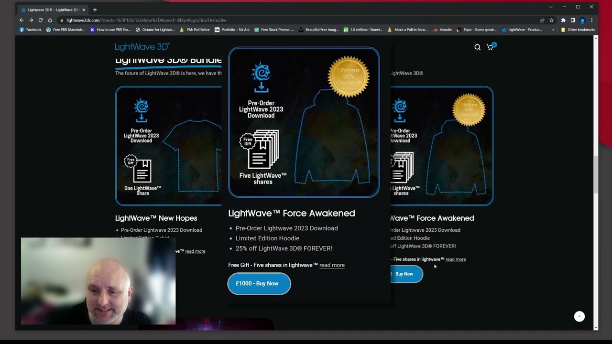Open the site search magnifier icon
The width and height of the screenshot is (612, 344).
click(x=477, y=47)
